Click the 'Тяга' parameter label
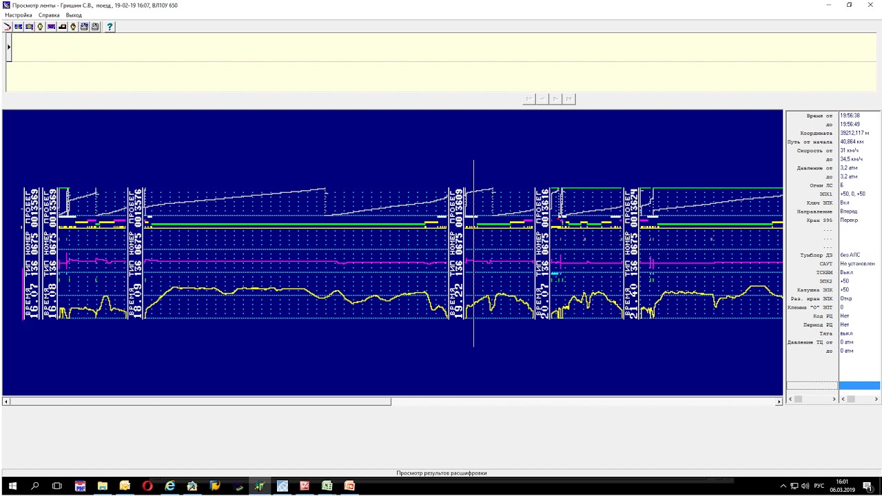The image size is (882, 496). tap(826, 333)
